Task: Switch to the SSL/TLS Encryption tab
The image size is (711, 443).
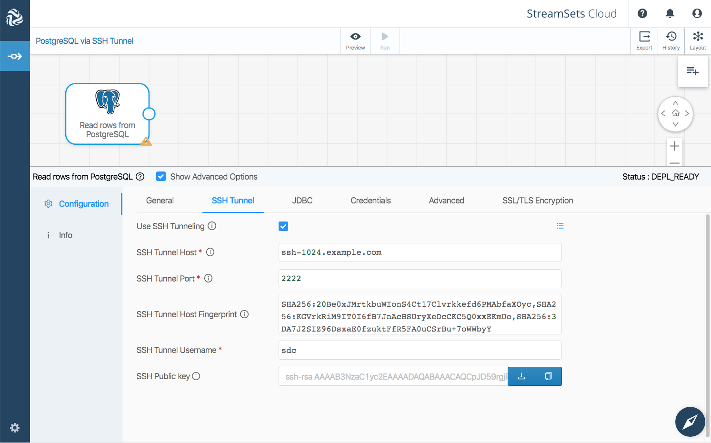Action: coord(538,201)
